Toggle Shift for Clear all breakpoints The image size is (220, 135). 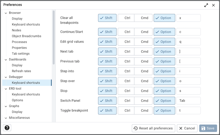click(107, 18)
